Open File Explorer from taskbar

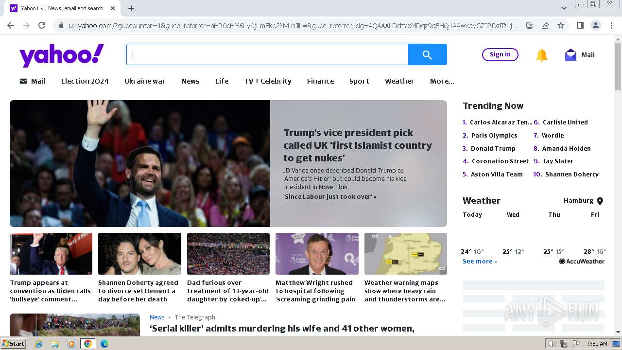(55, 344)
